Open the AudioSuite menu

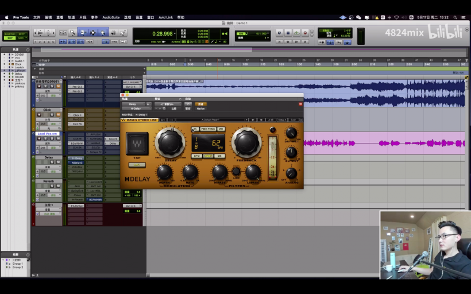point(111,17)
